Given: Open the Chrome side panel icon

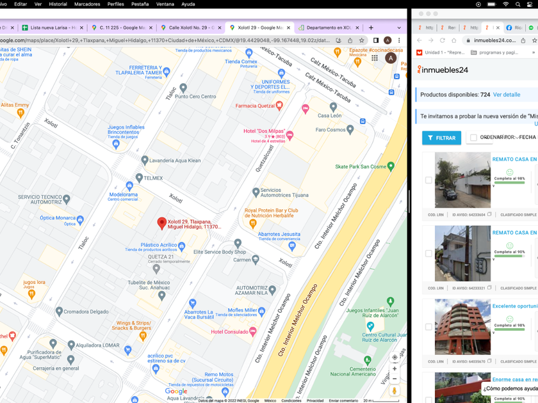Looking at the screenshot, I should pyautogui.click(x=376, y=40).
